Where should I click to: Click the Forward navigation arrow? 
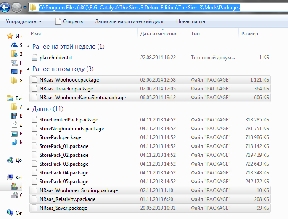[16, 8]
